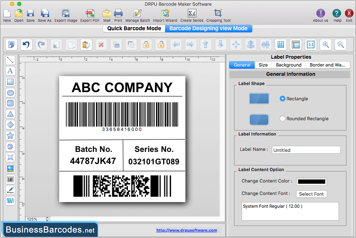The width and height of the screenshot is (356, 238).
Task: Click series number 032101GT089 text
Action: 154,162
